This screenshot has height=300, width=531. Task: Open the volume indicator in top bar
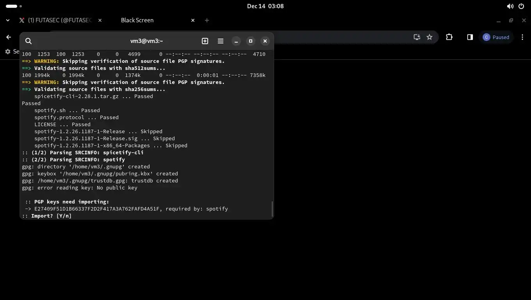510,6
